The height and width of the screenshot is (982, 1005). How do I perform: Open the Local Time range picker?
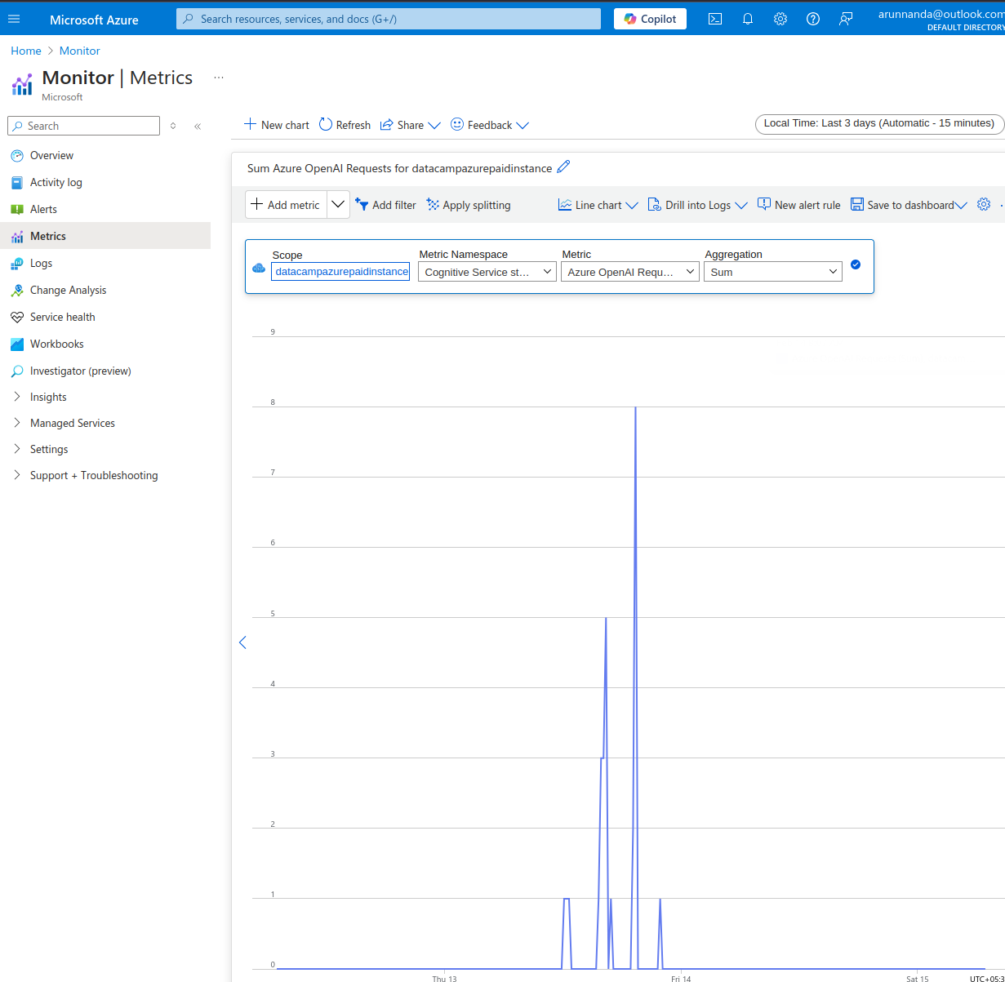coord(879,124)
